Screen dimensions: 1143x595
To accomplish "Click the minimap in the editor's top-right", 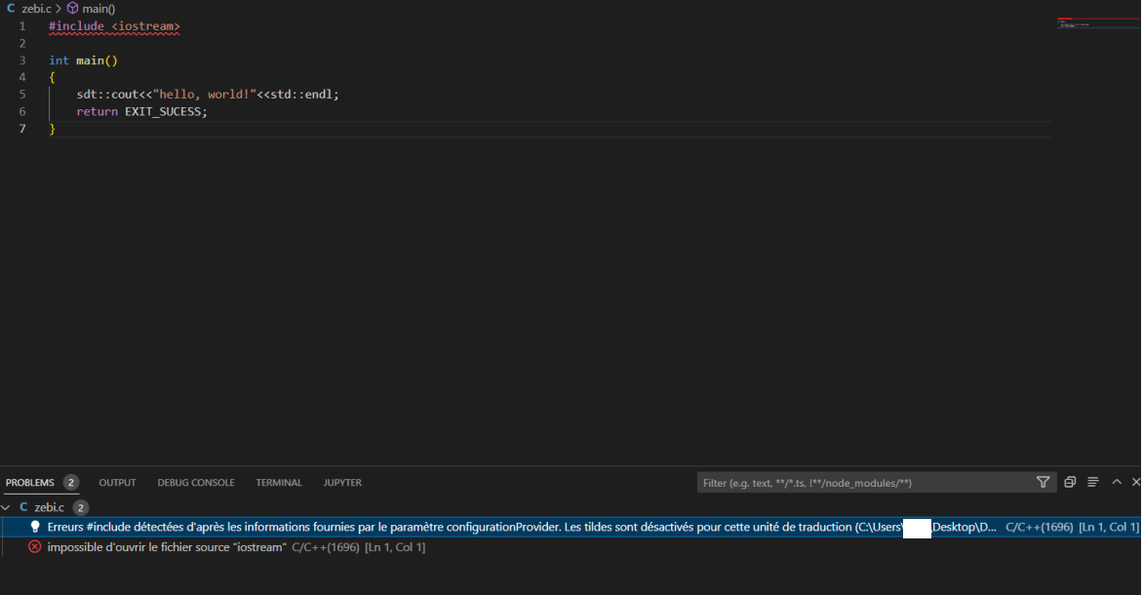I will click(x=1097, y=23).
